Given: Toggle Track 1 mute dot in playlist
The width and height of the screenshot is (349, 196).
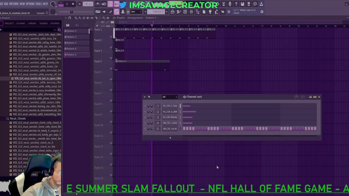Looking at the screenshot, I should click(111, 36).
